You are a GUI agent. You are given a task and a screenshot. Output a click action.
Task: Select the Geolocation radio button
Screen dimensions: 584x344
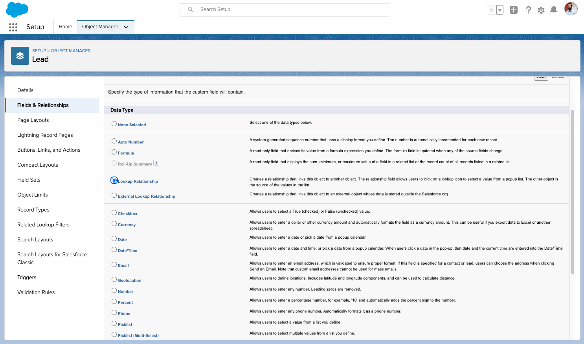pyautogui.click(x=114, y=280)
